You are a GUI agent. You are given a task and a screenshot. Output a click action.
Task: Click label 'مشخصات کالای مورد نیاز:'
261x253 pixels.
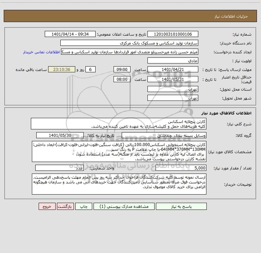[x=230, y=152]
